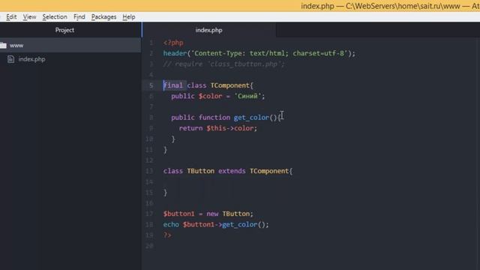Click line number 18 in the gutter
This screenshot has width=480, height=270.
click(x=149, y=225)
